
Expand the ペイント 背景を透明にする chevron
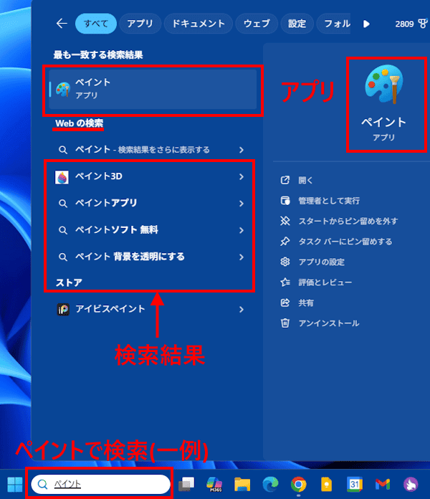[242, 257]
